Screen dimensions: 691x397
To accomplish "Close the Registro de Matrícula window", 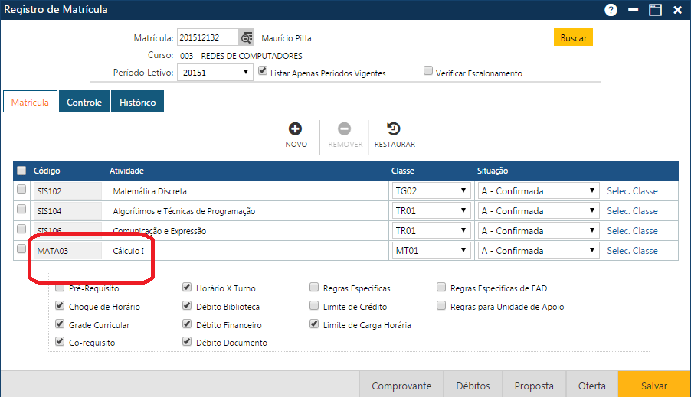I will point(678,10).
